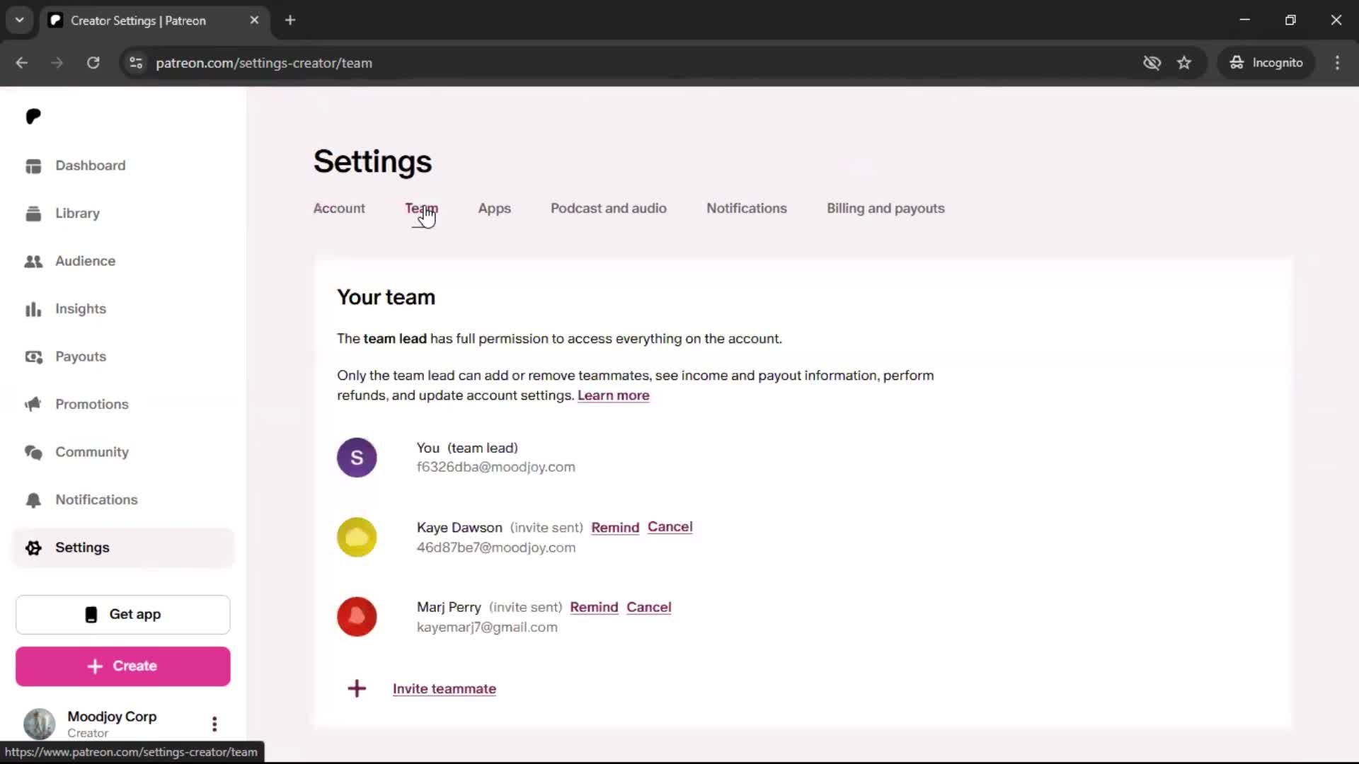1359x764 pixels.
Task: Click Invite teammate link
Action: click(444, 689)
